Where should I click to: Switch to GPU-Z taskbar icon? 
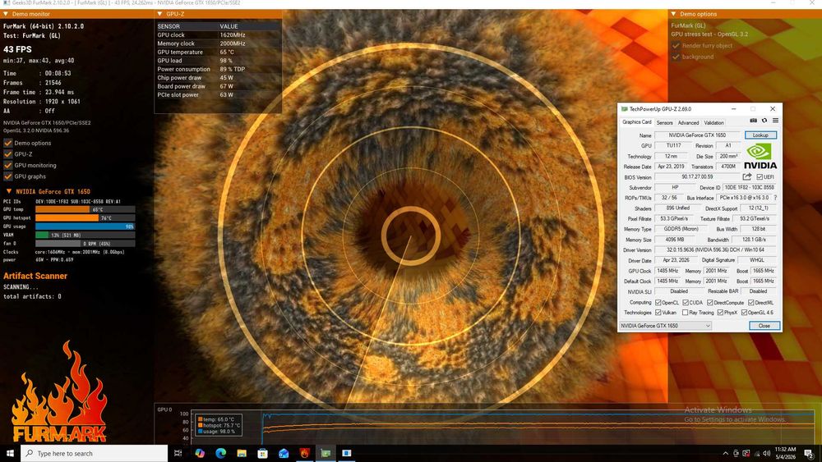click(x=326, y=453)
